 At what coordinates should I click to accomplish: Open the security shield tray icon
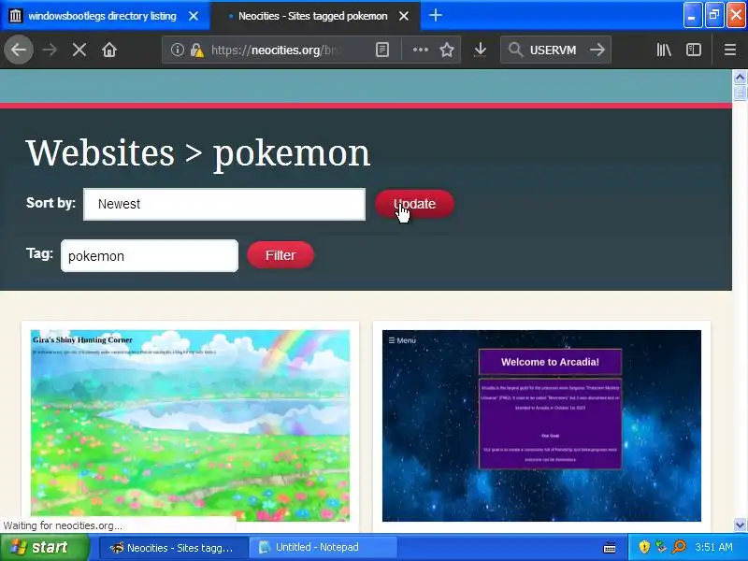(x=644, y=547)
